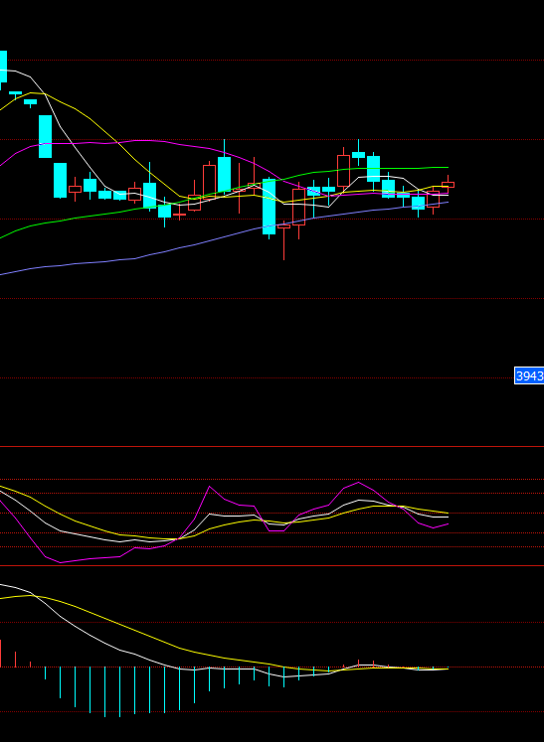The height and width of the screenshot is (742, 544).
Task: Click the blue 3943 price label
Action: point(529,376)
